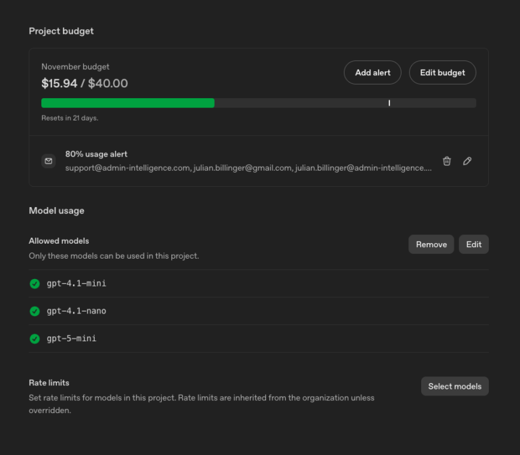Image resolution: width=520 pixels, height=455 pixels.
Task: Delete the 80% usage alert with trash icon
Action: [447, 161]
